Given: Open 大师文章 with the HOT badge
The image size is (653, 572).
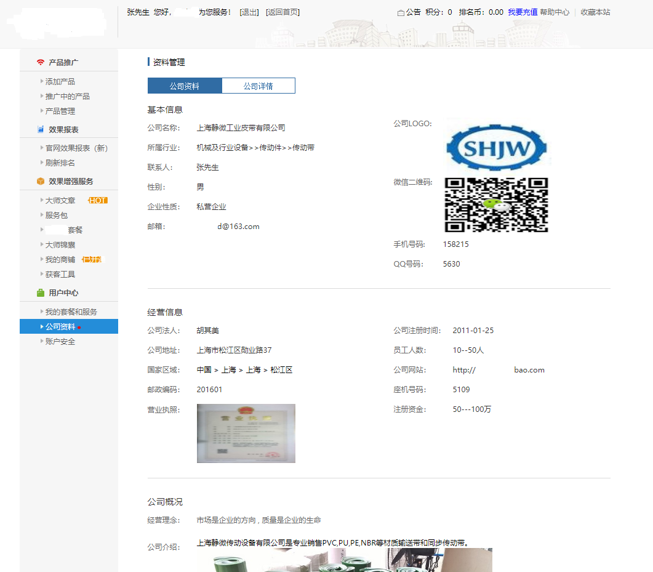Looking at the screenshot, I should pyautogui.click(x=60, y=201).
